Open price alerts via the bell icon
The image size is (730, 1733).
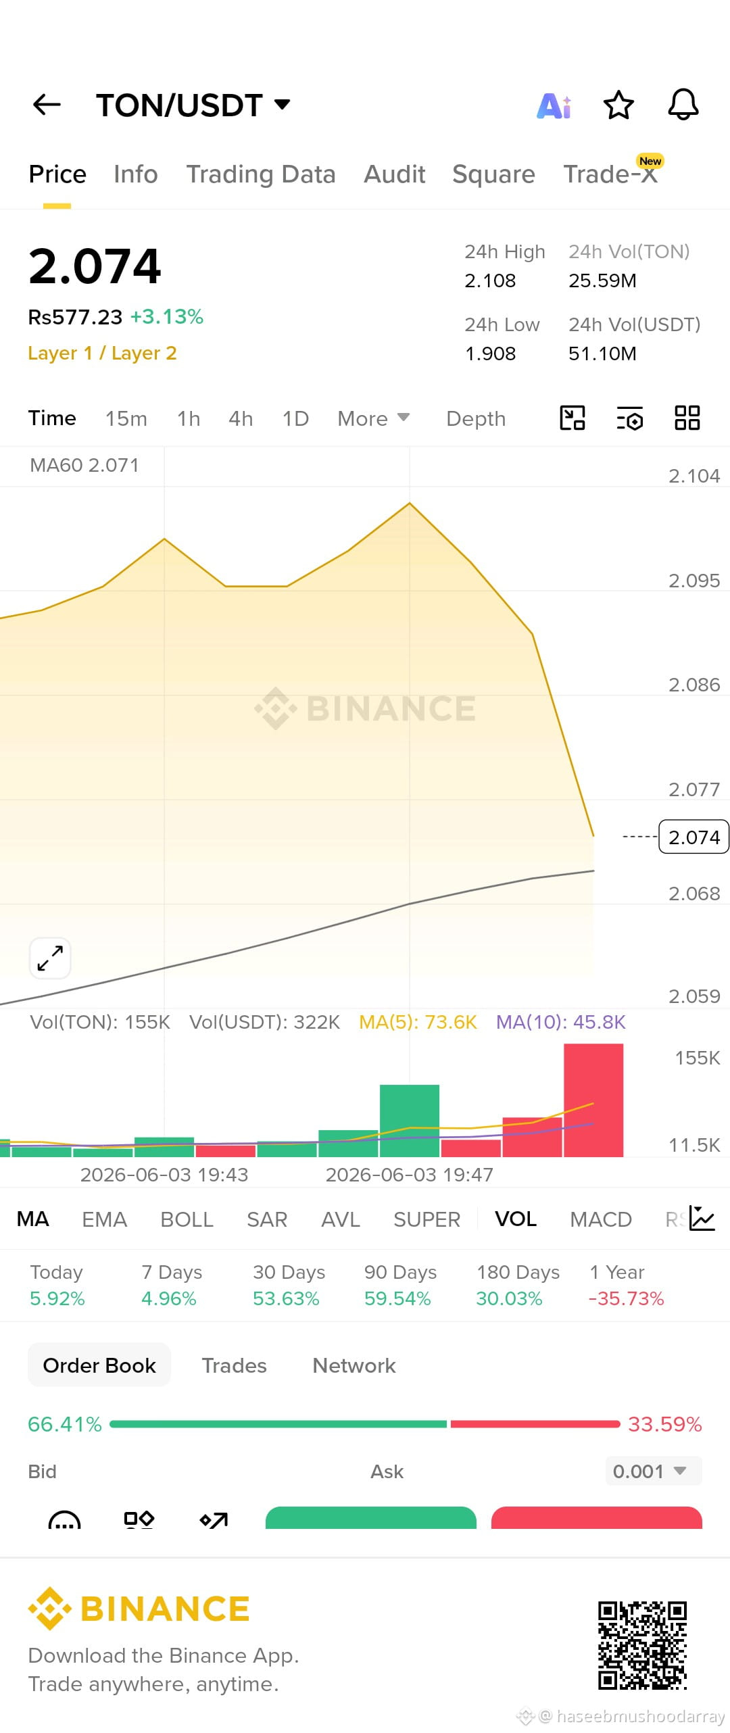pos(683,105)
